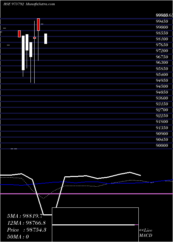173x242 pixels.
Task: Click the MunafaSutra.com label
Action: coord(40,4)
